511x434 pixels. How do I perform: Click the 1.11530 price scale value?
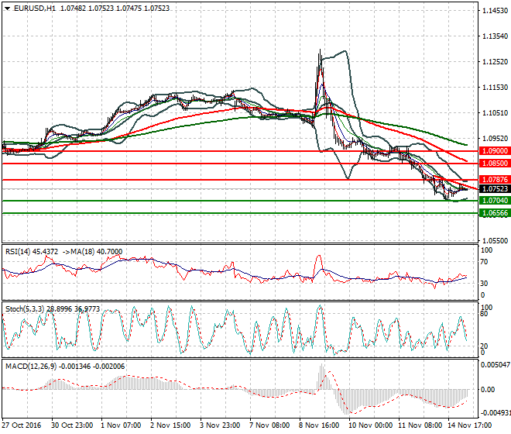tap(495, 87)
